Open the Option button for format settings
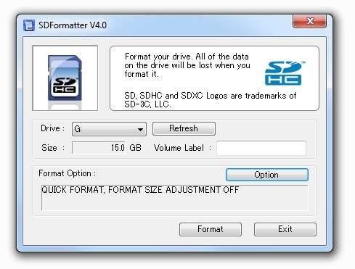355x269 pixels. [x=267, y=175]
